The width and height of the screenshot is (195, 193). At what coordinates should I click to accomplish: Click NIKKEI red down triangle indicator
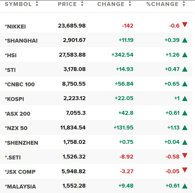[x=185, y=25]
